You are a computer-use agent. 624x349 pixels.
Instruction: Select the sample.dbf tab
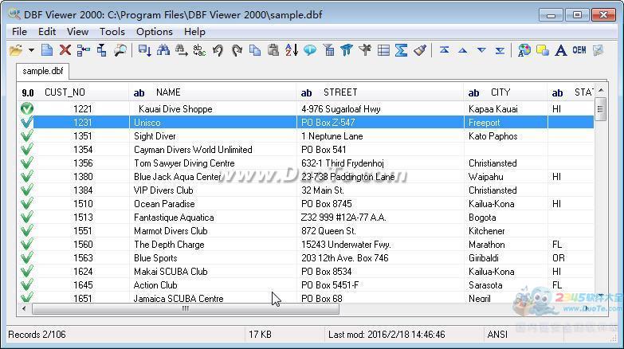(42, 71)
